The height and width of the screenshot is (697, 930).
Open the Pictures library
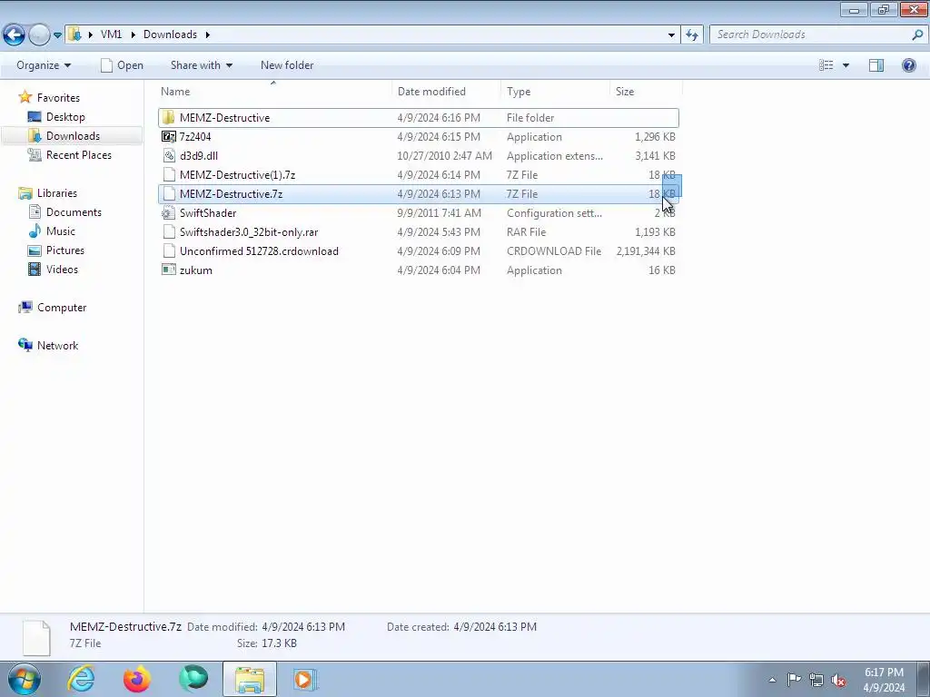tap(65, 250)
